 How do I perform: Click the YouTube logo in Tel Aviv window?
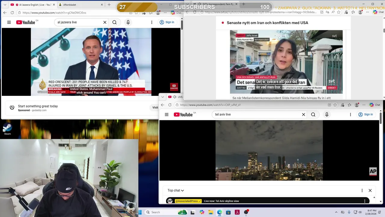click(183, 115)
